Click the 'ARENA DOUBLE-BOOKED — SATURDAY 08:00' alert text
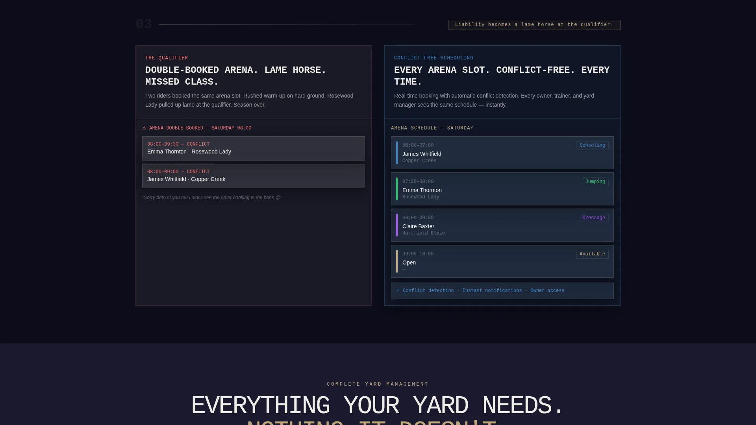 point(200,128)
